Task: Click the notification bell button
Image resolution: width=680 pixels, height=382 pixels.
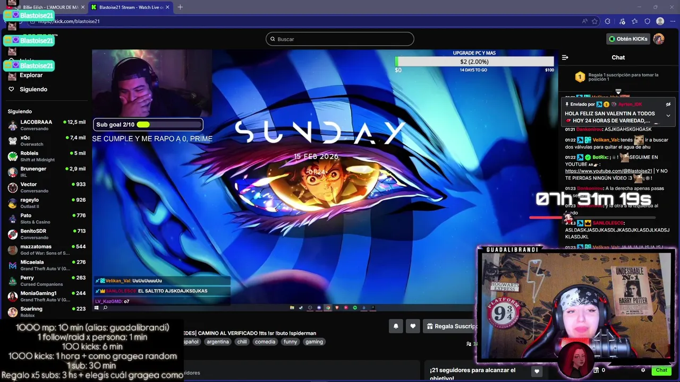Action: (x=396, y=326)
